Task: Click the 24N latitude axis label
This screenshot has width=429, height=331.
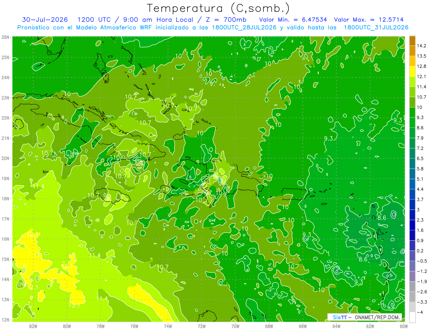Action: point(5,77)
